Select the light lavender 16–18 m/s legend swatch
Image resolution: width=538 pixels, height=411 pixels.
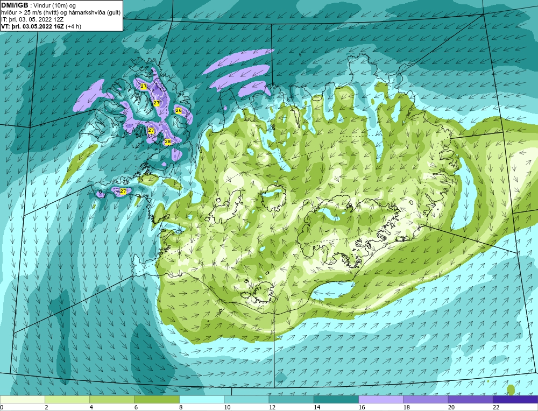coord(381,399)
